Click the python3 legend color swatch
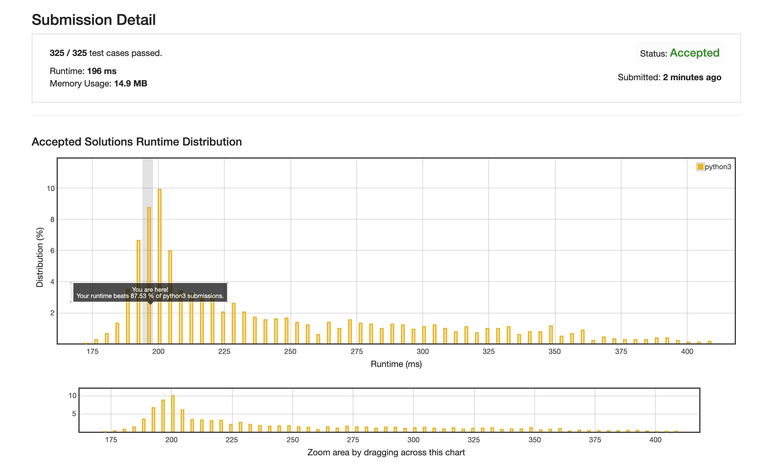The image size is (777, 469). 700,167
